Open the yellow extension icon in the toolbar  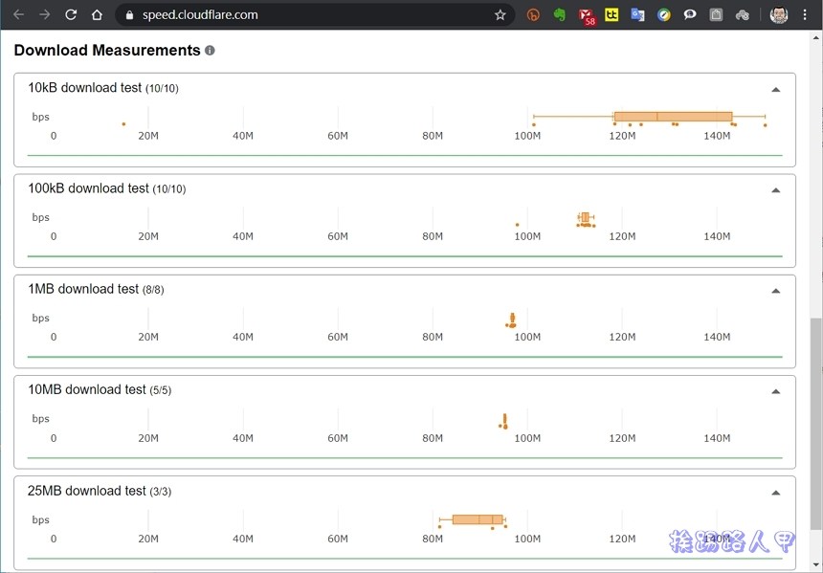612,15
